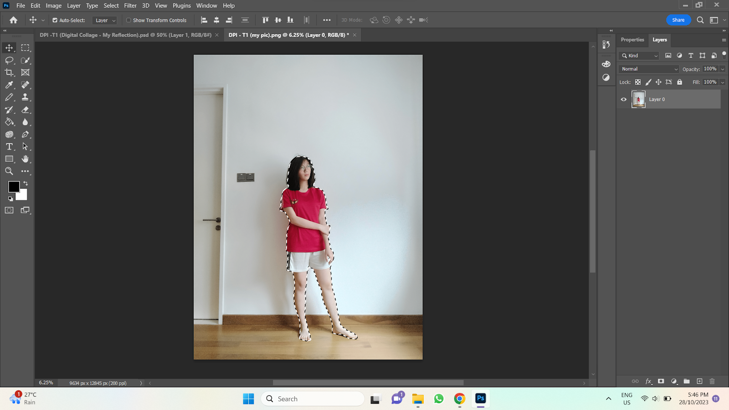Select the Paint Bucket tool
This screenshot has height=410, width=729.
pos(9,122)
